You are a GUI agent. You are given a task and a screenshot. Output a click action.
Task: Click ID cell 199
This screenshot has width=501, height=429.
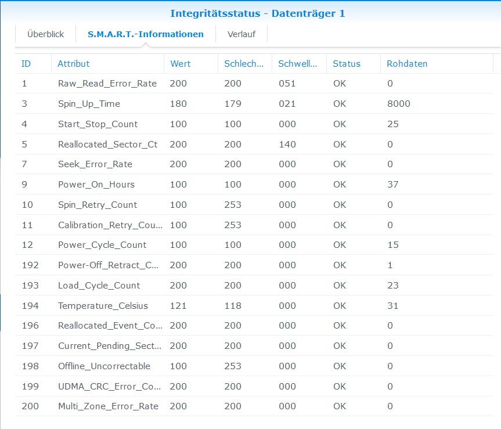[x=30, y=387]
